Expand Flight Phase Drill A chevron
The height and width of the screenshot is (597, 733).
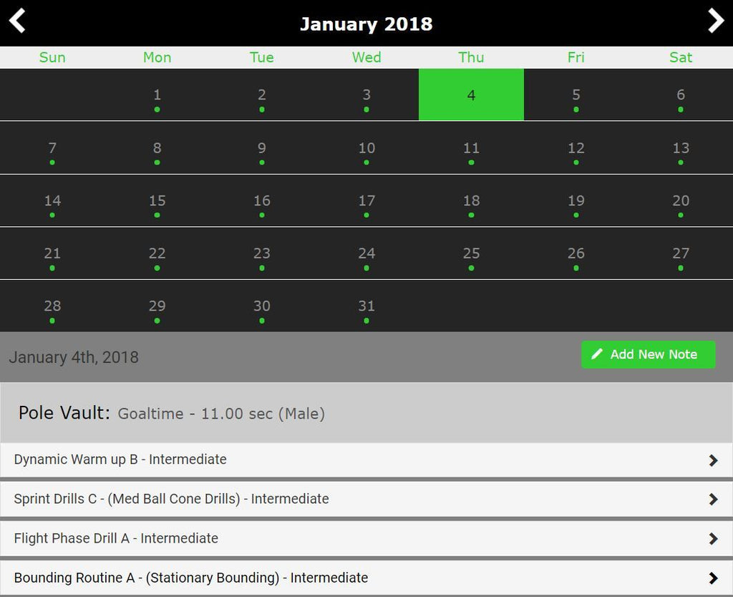pyautogui.click(x=713, y=538)
